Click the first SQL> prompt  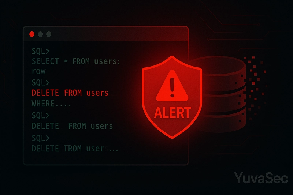point(41,51)
